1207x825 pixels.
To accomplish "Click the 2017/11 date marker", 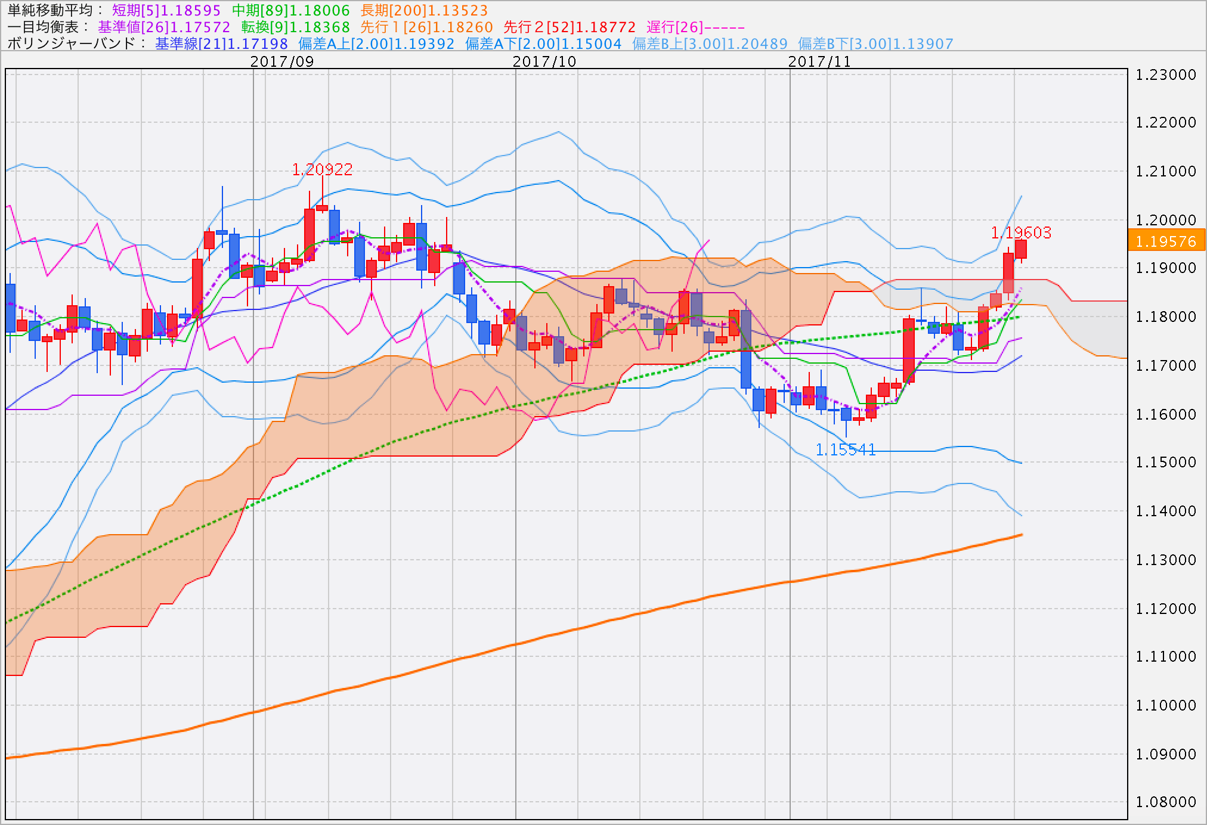I will click(x=819, y=61).
